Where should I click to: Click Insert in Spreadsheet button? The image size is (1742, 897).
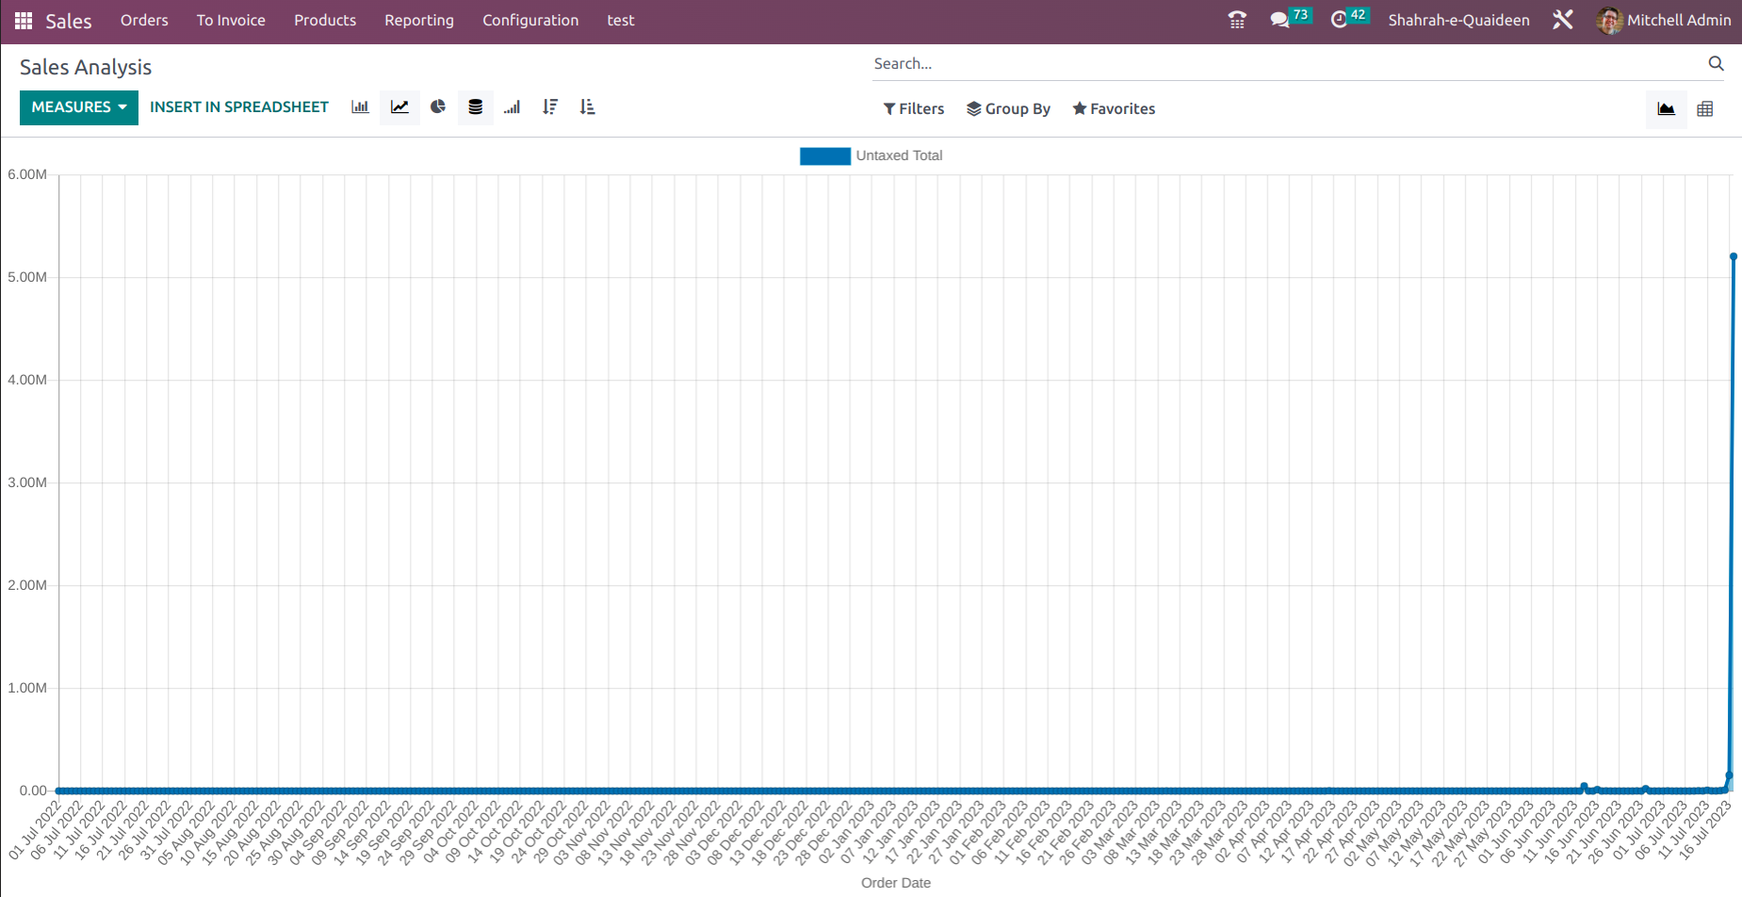pyautogui.click(x=239, y=107)
